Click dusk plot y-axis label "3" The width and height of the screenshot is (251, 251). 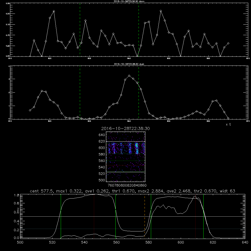coord(9,79)
